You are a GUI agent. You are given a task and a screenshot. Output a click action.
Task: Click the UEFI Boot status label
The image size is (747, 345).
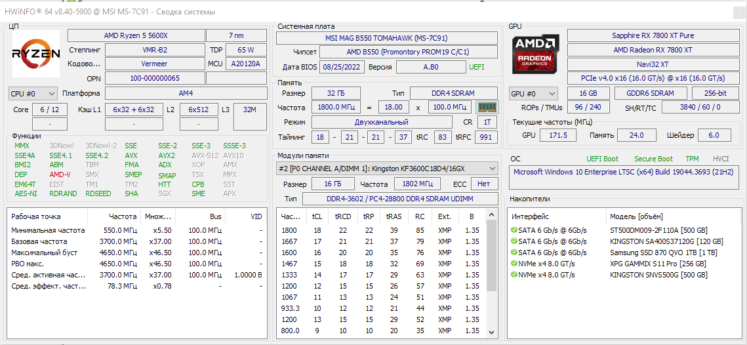602,159
